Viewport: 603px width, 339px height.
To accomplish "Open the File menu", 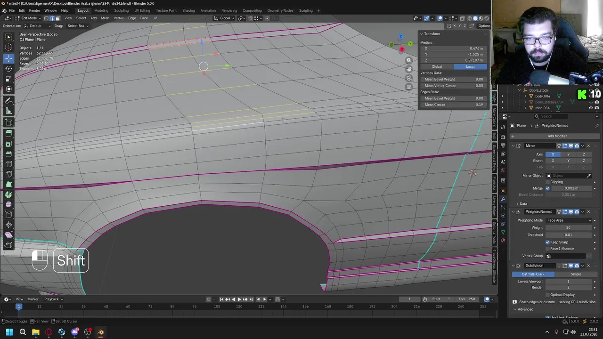I will [x=12, y=11].
